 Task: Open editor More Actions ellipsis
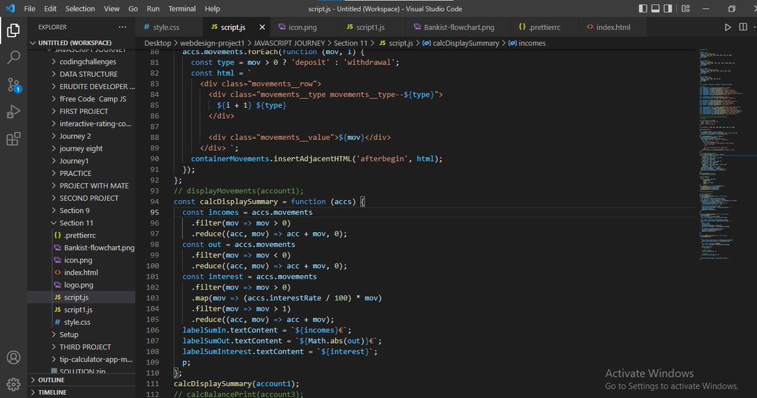click(754, 27)
